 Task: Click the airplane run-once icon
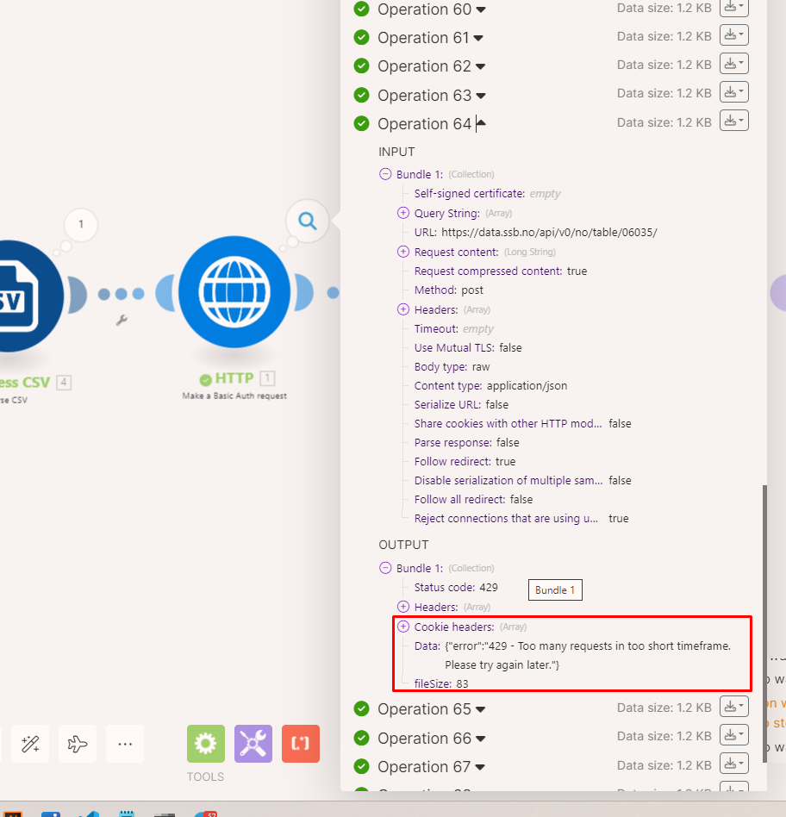[77, 743]
